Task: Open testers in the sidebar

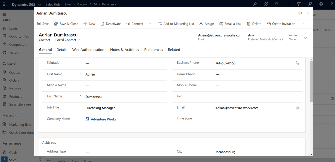Action: click(x=14, y=52)
